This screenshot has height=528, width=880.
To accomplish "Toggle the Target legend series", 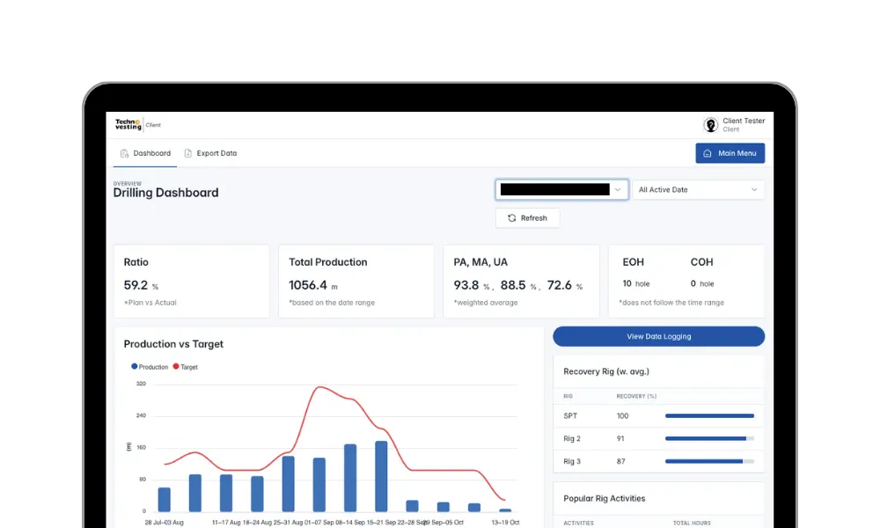I will pyautogui.click(x=185, y=367).
